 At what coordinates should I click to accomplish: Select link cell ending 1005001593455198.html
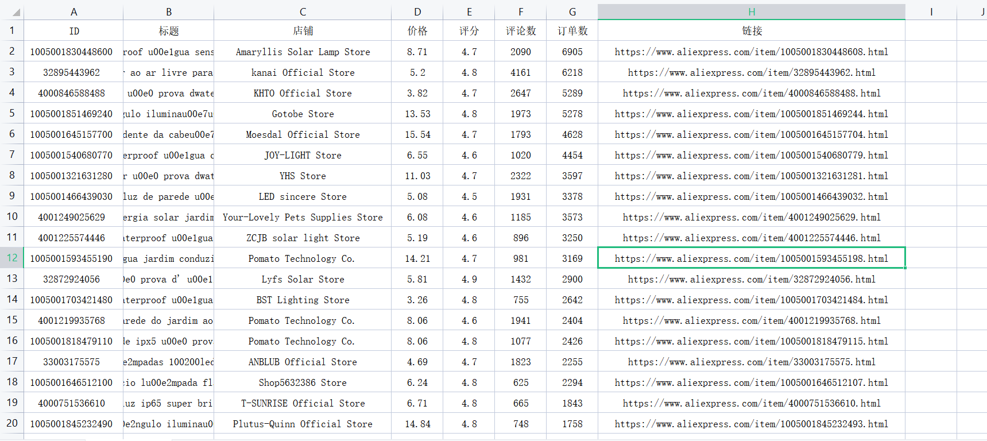752,258
